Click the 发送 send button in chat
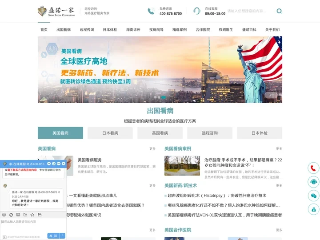The image size is (320, 240). click(x=53, y=236)
